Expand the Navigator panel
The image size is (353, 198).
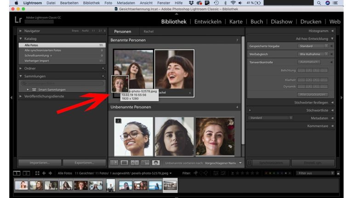click(x=21, y=31)
